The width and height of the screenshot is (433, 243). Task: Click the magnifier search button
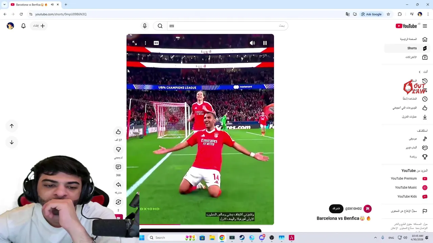point(160,26)
